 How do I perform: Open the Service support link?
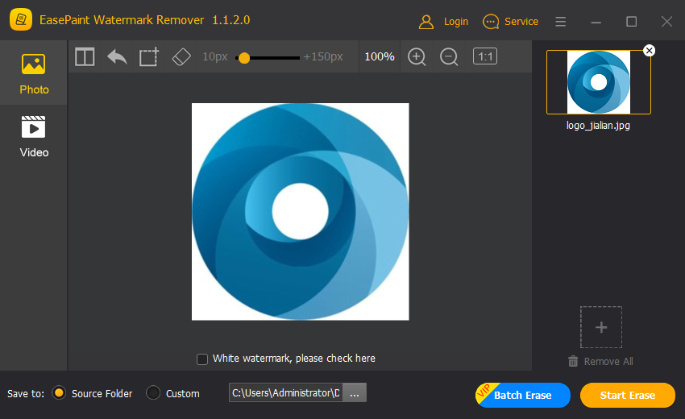point(521,22)
